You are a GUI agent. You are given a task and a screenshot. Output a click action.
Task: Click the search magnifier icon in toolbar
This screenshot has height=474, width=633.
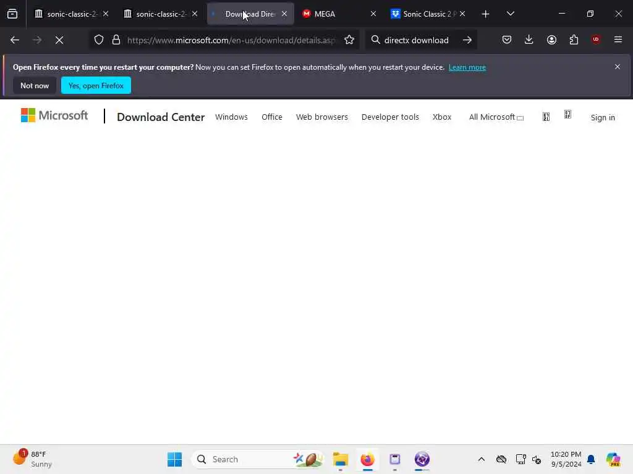(x=375, y=40)
